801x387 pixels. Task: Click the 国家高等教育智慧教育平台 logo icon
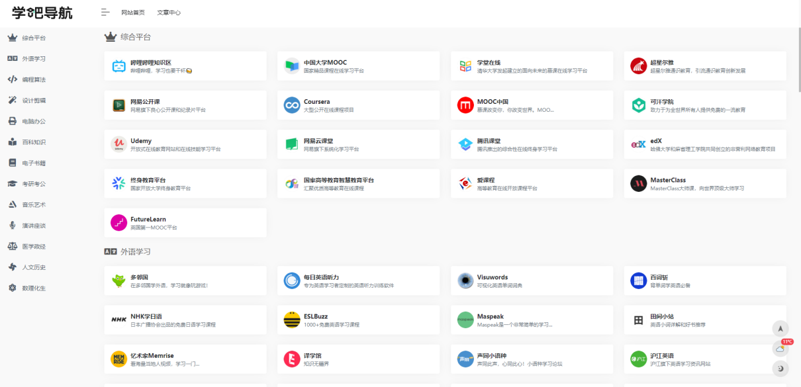click(x=292, y=183)
